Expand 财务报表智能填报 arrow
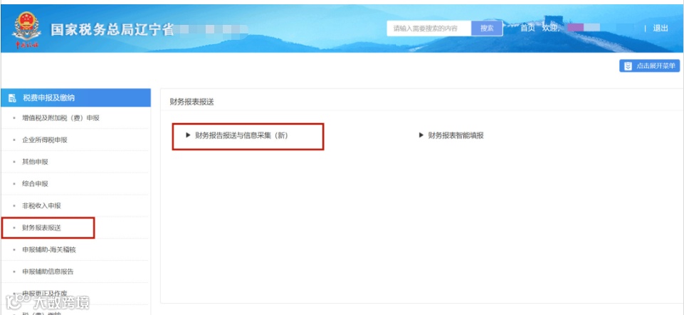Viewport: 684px width, 315px height. coord(421,136)
